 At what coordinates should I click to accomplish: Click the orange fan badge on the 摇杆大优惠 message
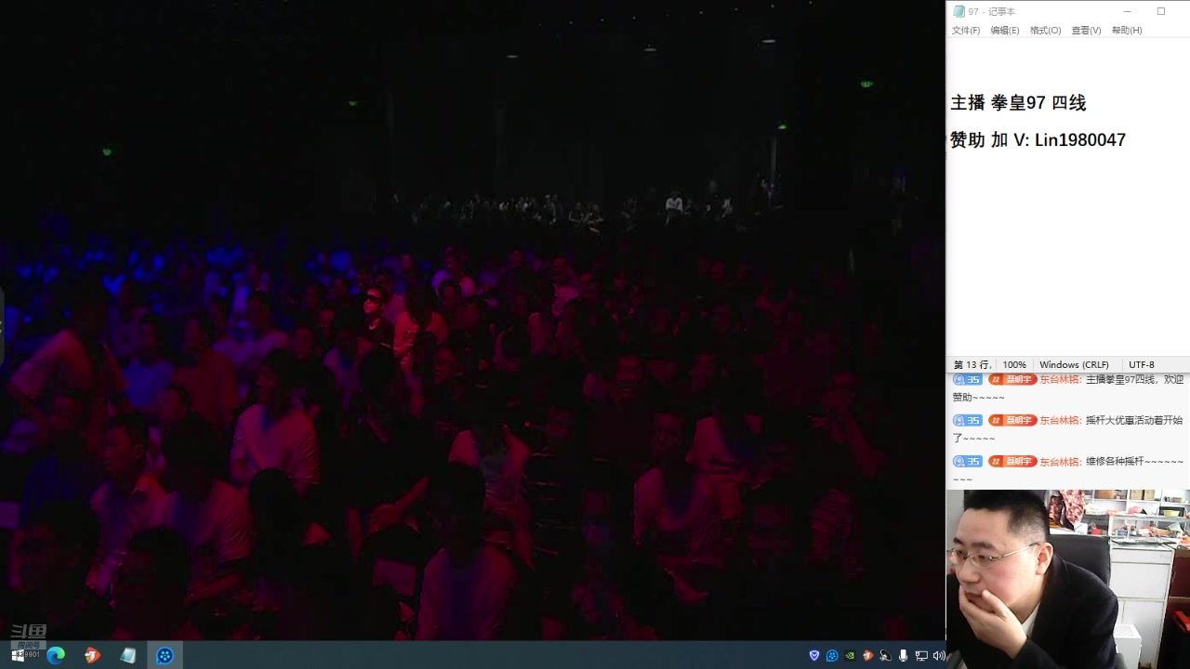click(1012, 421)
